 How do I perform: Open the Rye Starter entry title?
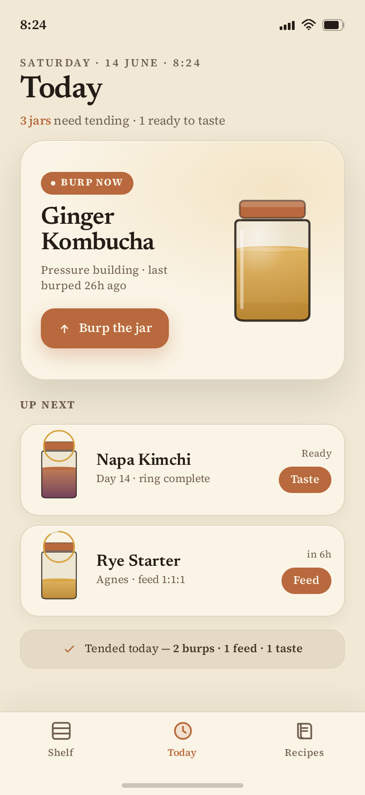click(x=138, y=561)
